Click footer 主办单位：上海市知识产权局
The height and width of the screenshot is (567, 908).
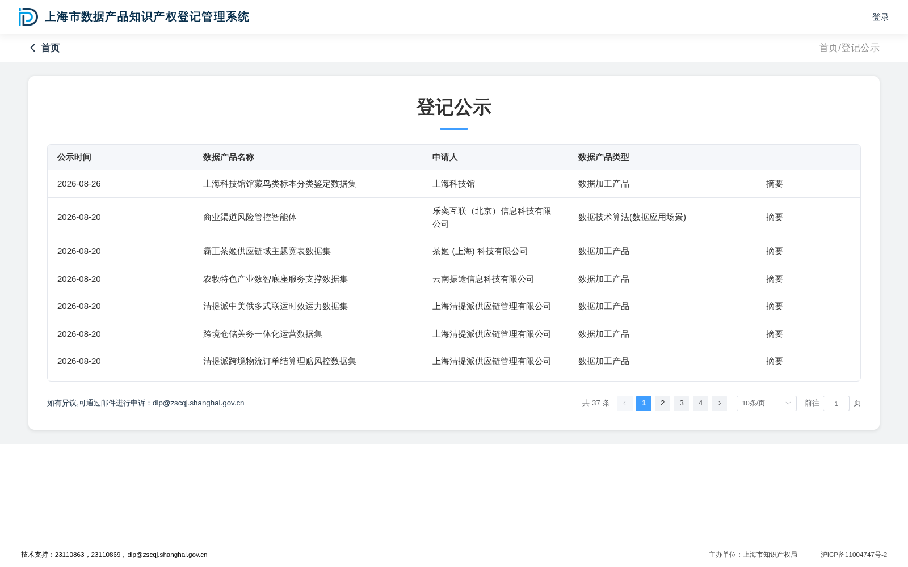(x=753, y=555)
